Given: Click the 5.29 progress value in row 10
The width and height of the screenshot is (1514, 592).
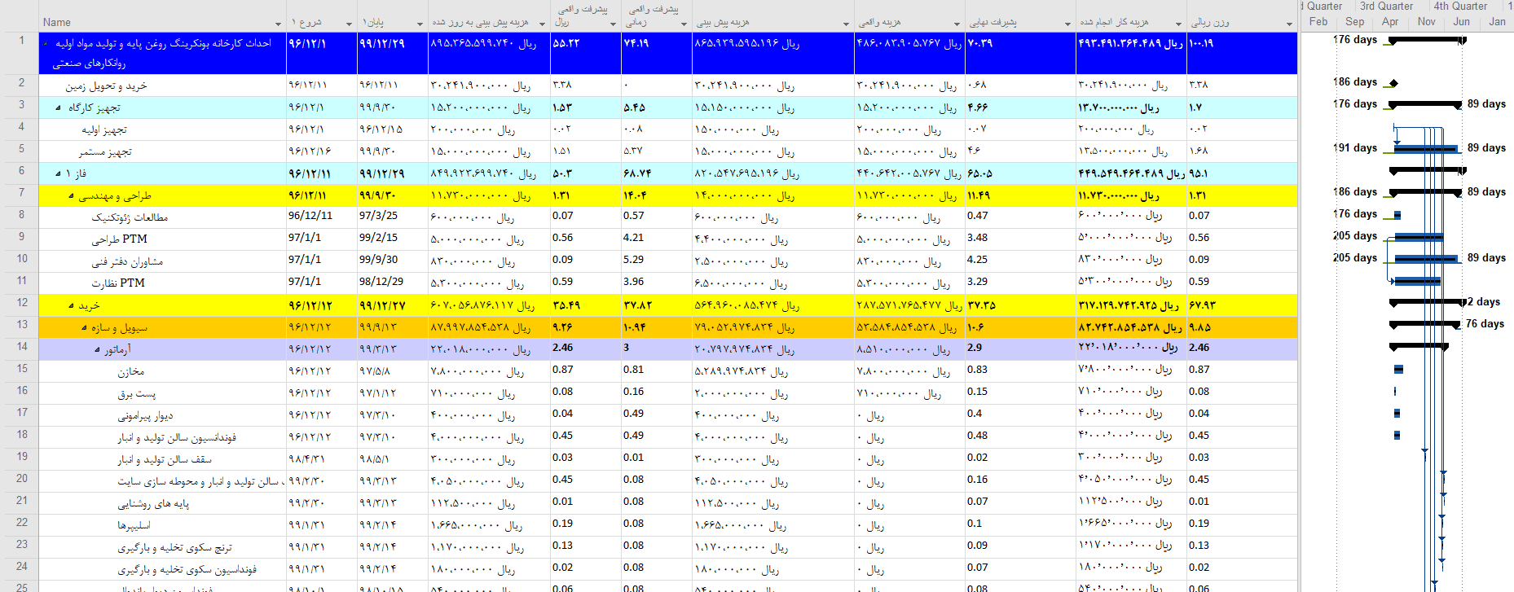Looking at the screenshot, I should pos(633,260).
